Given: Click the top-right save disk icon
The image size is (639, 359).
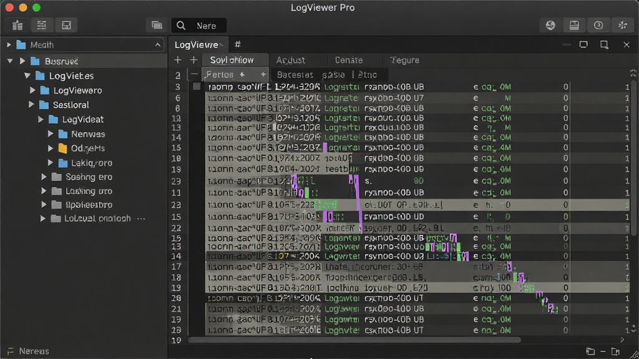Looking at the screenshot, I should pyautogui.click(x=574, y=25).
